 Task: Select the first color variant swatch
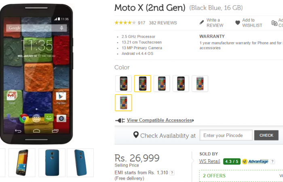[x=123, y=84]
